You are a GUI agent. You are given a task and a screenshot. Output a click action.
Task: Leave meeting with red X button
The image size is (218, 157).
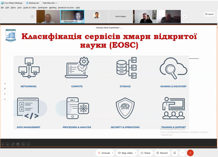pos(190,153)
